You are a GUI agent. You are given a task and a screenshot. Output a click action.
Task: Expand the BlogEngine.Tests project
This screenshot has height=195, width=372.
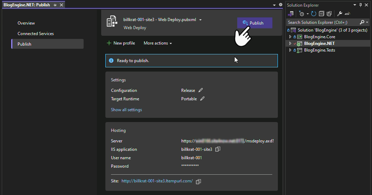(290, 50)
